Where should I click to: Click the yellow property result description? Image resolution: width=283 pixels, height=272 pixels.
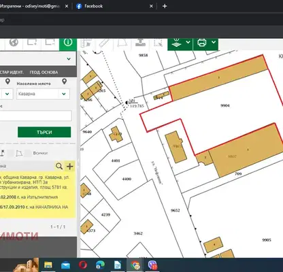tap(37, 194)
